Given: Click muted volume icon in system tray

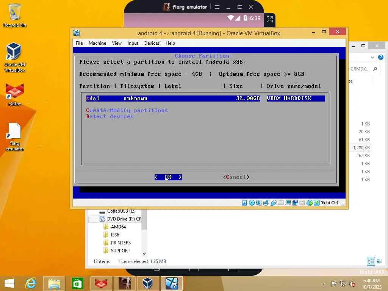Looking at the screenshot, I should pos(352,284).
